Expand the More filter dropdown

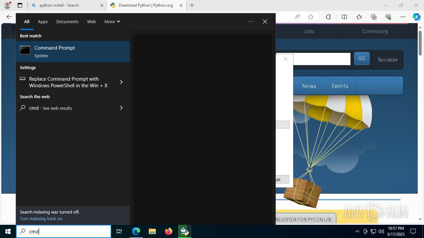[x=112, y=21]
